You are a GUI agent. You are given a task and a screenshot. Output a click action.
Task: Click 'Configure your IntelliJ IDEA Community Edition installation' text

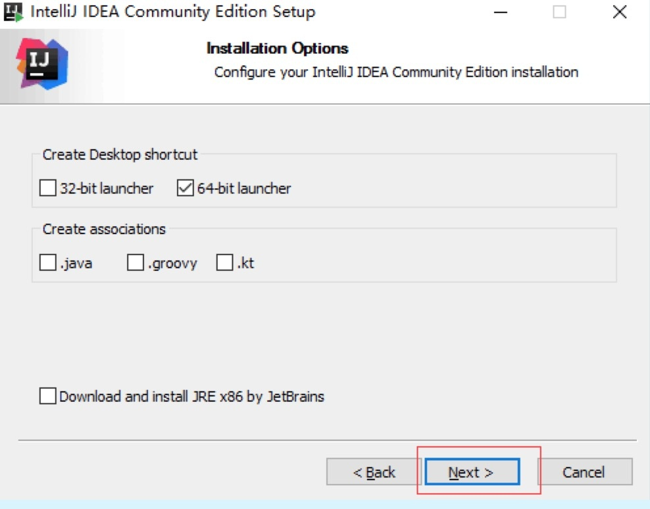pos(396,72)
